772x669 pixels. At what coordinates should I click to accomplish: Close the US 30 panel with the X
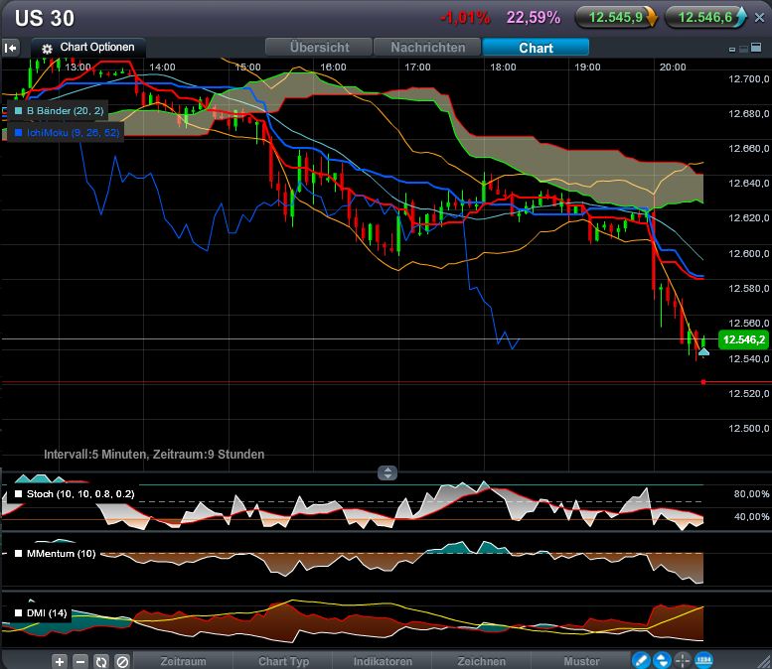pyautogui.click(x=760, y=17)
